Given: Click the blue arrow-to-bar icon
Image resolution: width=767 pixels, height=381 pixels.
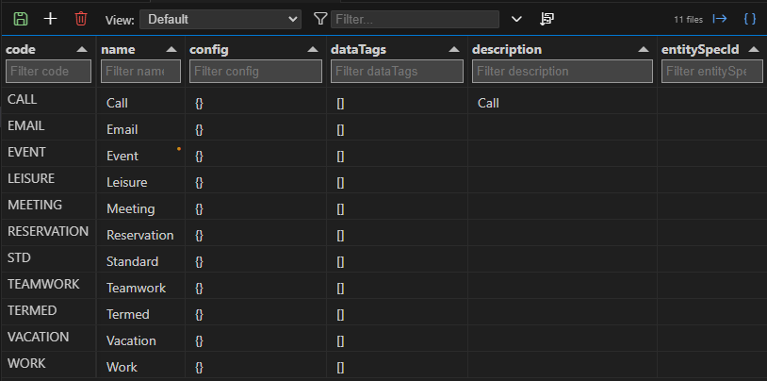Looking at the screenshot, I should tap(720, 19).
